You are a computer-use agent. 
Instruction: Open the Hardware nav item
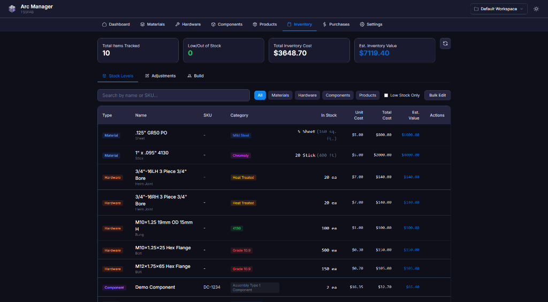[188, 25]
